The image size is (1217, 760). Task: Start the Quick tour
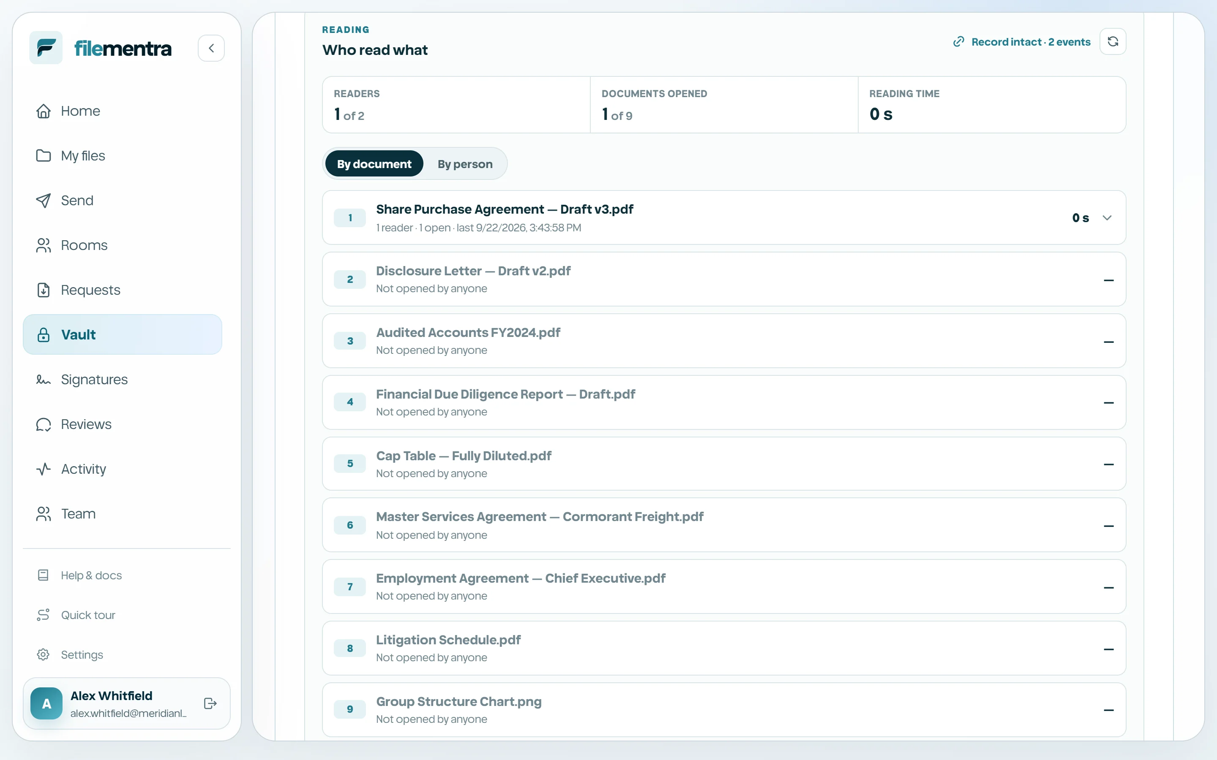click(x=88, y=615)
